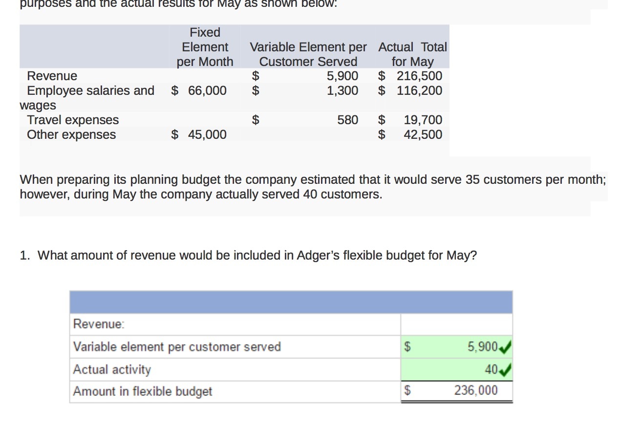Click the dollar sign beside 216,500
The width and height of the screenshot is (643, 438).
pyautogui.click(x=382, y=76)
